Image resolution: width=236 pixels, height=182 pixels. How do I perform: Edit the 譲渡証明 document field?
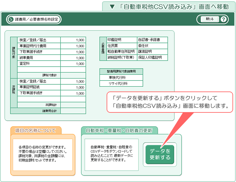coord(152,52)
